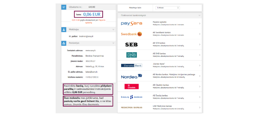Select the Paysera logo
Screen dimensions: 268x117
pos(131,24)
